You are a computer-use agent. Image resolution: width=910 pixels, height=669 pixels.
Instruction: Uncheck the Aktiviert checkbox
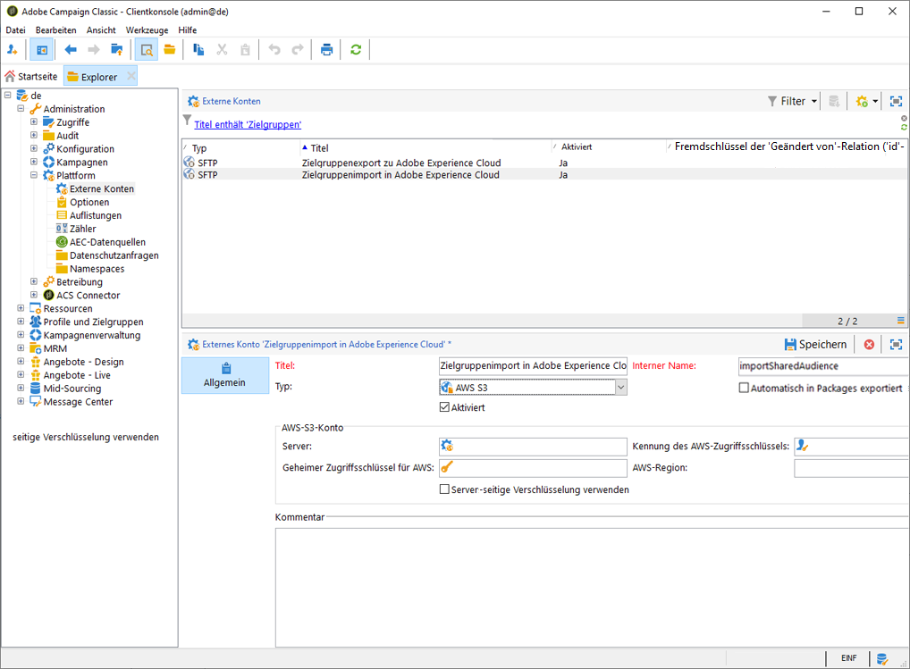tap(444, 407)
